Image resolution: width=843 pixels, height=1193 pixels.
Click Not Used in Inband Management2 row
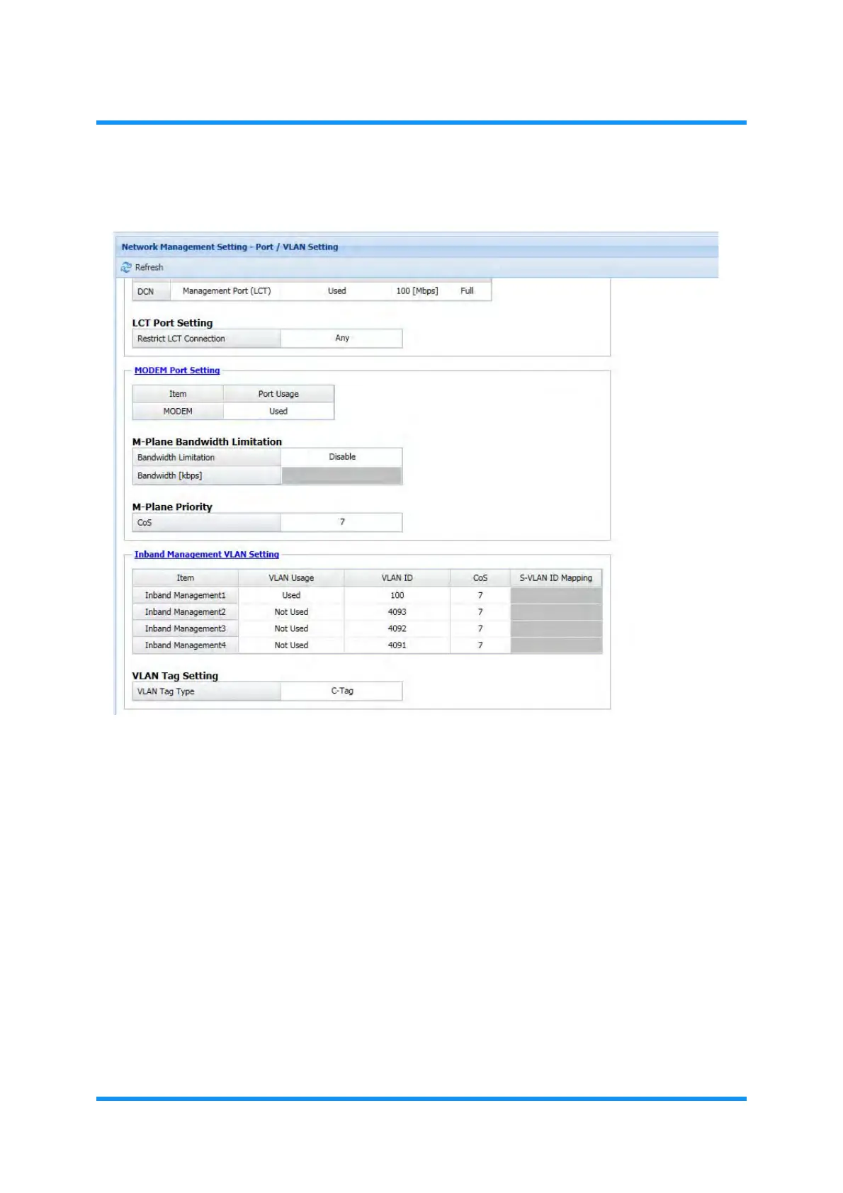tap(291, 611)
